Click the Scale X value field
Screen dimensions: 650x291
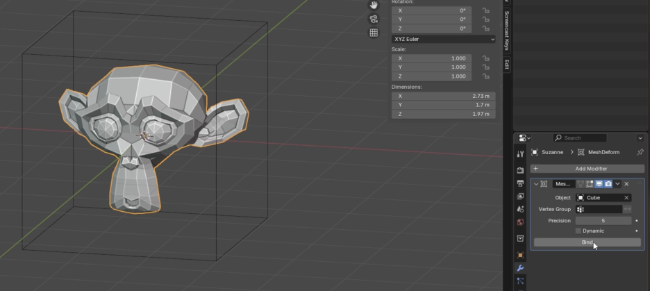(431, 58)
